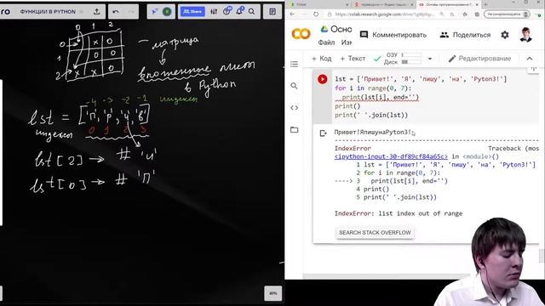Screen dimensions: 545x306
Task: Click Поделиться button
Action: pyautogui.click(x=465, y=35)
